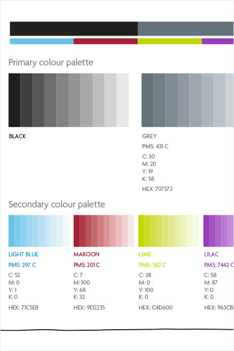Click the darkest lilac swatch
This screenshot has width=234, height=351.
206,231
